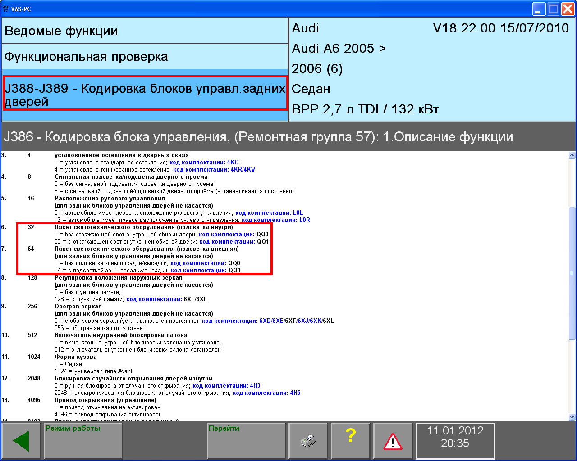
Task: Click '512 = включатель внутренней блокировки салона установлен' line
Action: [x=137, y=350]
